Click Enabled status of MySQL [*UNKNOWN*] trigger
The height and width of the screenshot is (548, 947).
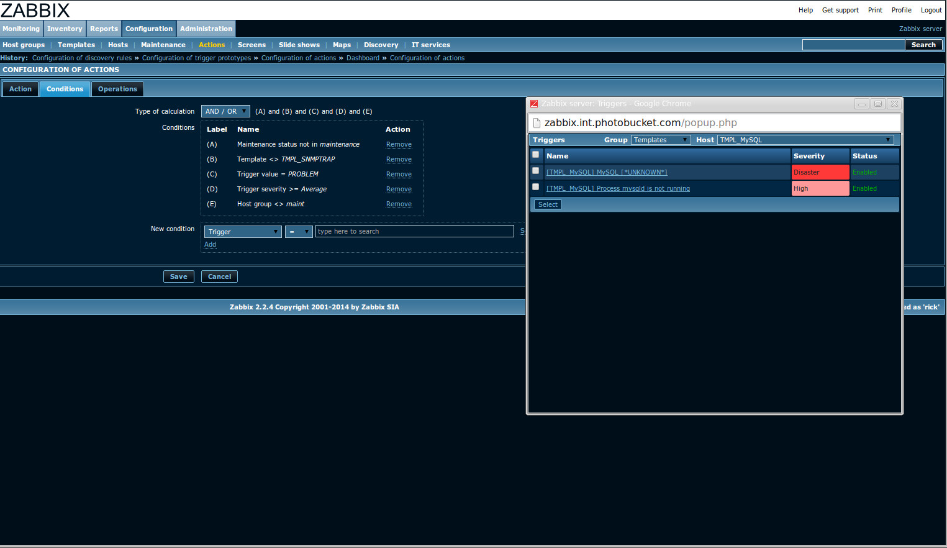(x=864, y=172)
